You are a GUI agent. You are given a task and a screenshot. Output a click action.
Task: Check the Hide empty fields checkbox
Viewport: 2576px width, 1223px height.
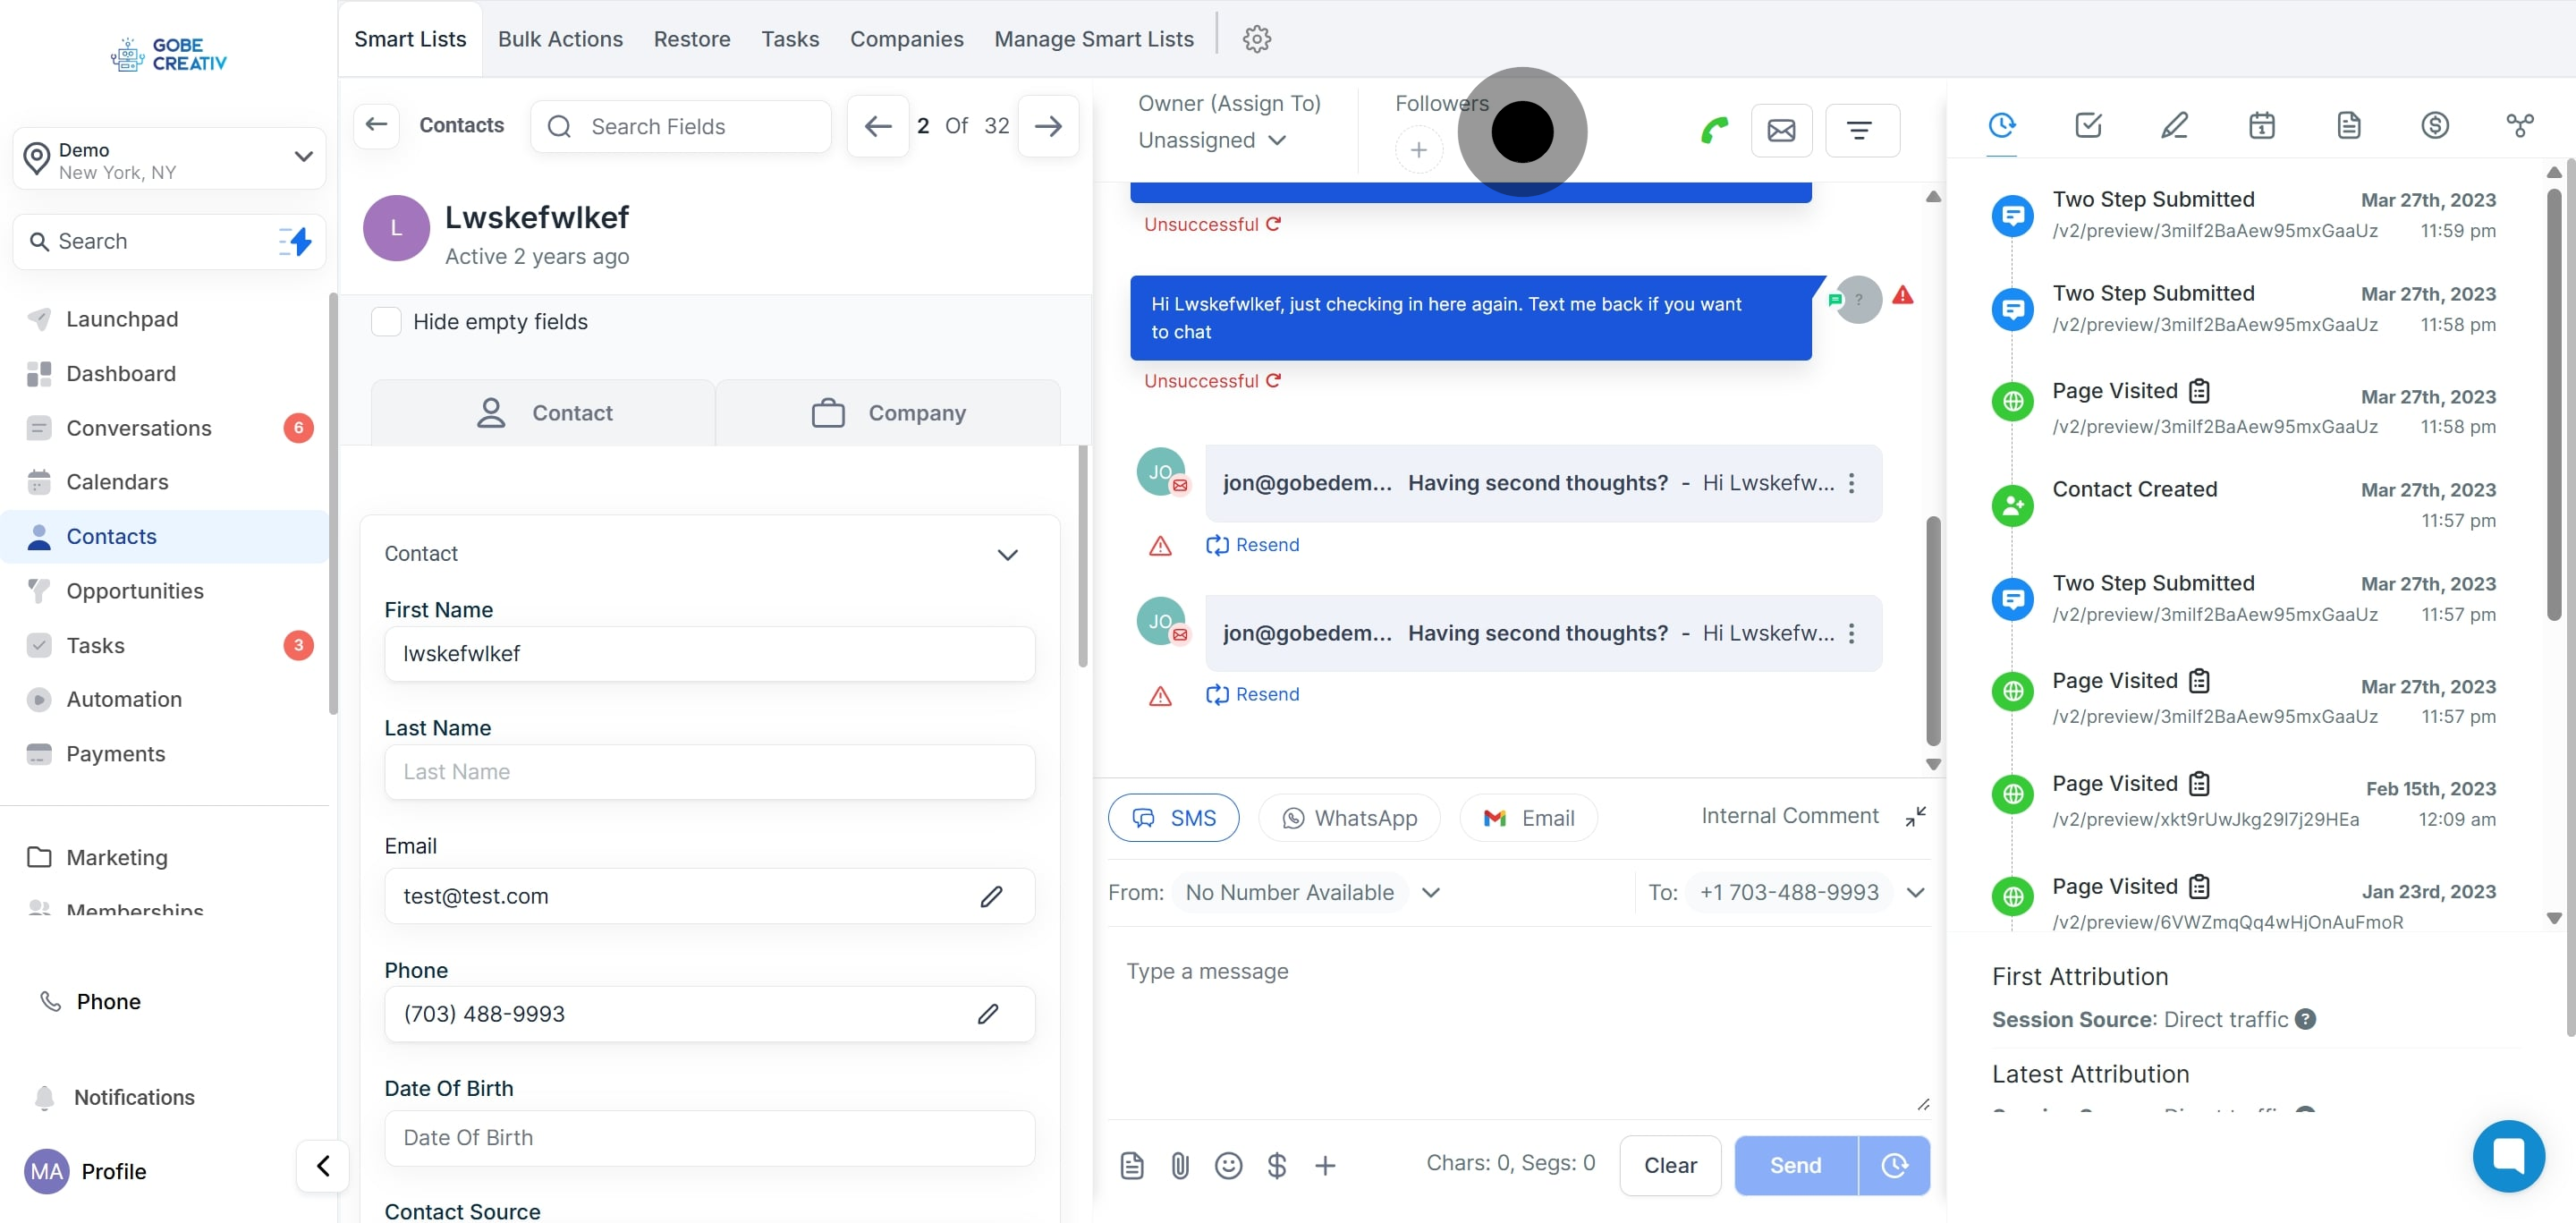(x=386, y=322)
